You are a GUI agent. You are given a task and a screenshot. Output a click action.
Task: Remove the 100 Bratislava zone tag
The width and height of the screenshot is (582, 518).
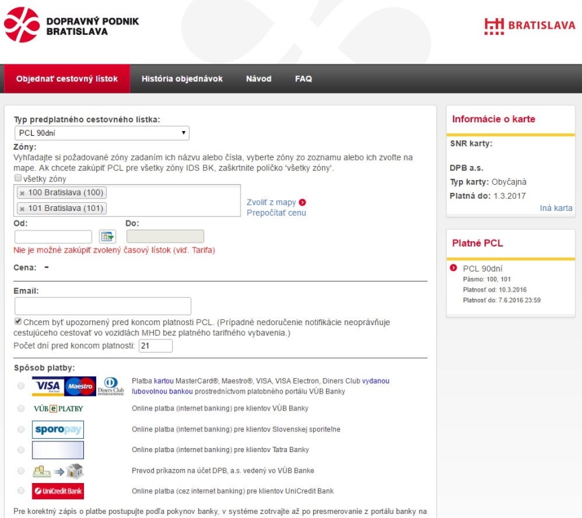point(22,193)
